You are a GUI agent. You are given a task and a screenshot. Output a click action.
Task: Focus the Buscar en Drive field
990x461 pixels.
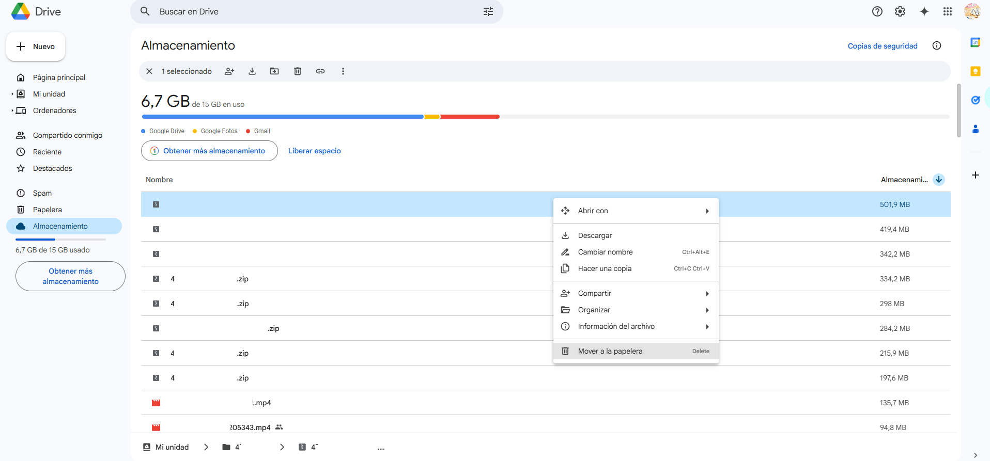[x=310, y=11]
